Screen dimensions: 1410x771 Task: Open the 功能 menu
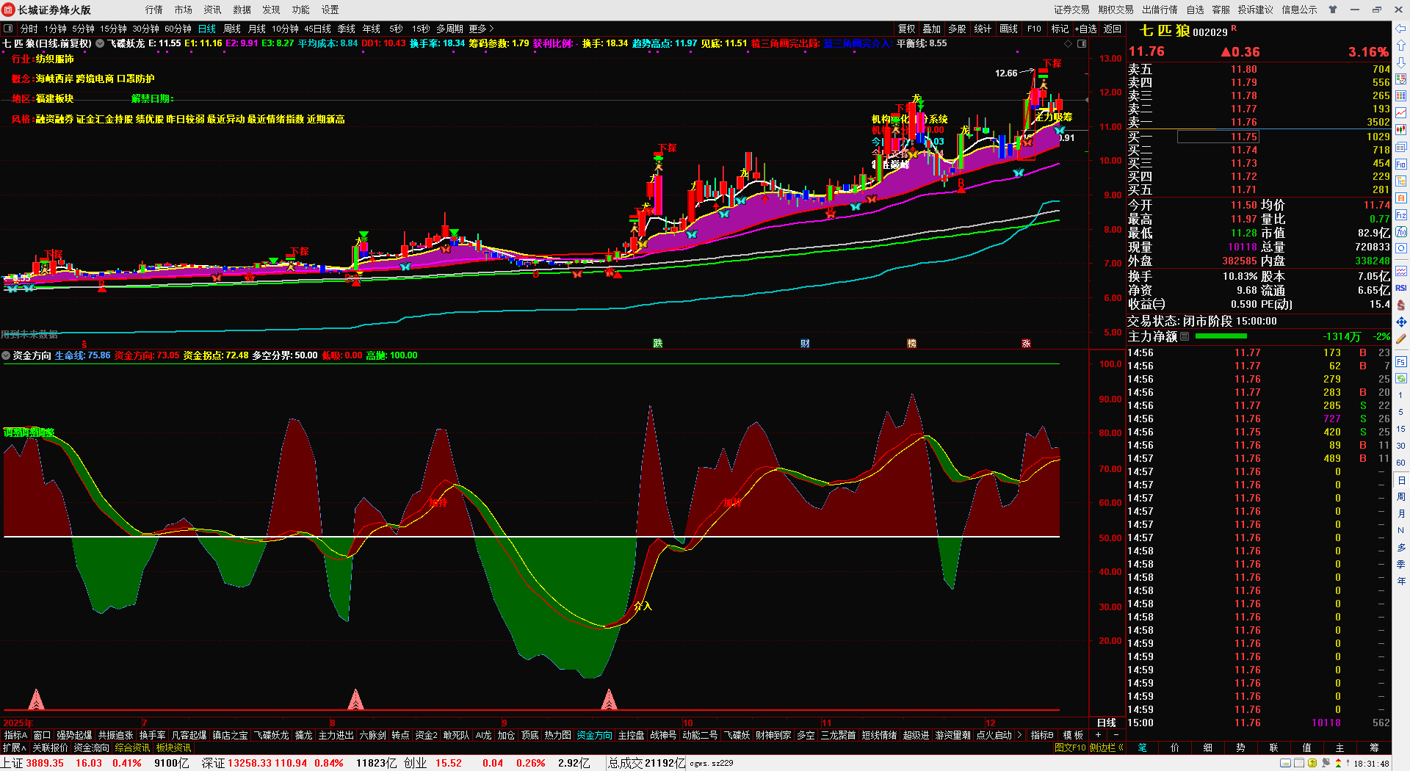(x=301, y=10)
